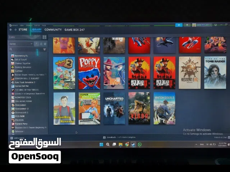Open the Rec Room cover
230x172 pixels.
point(114,73)
